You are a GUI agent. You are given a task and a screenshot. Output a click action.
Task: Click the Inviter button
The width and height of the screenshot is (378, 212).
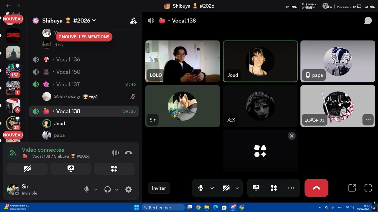(159, 188)
